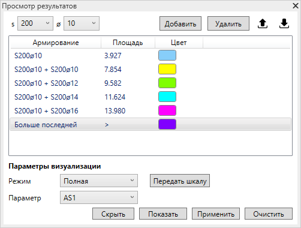Sort by the Армирование column header
The width and height of the screenshot is (301, 228).
(x=56, y=43)
